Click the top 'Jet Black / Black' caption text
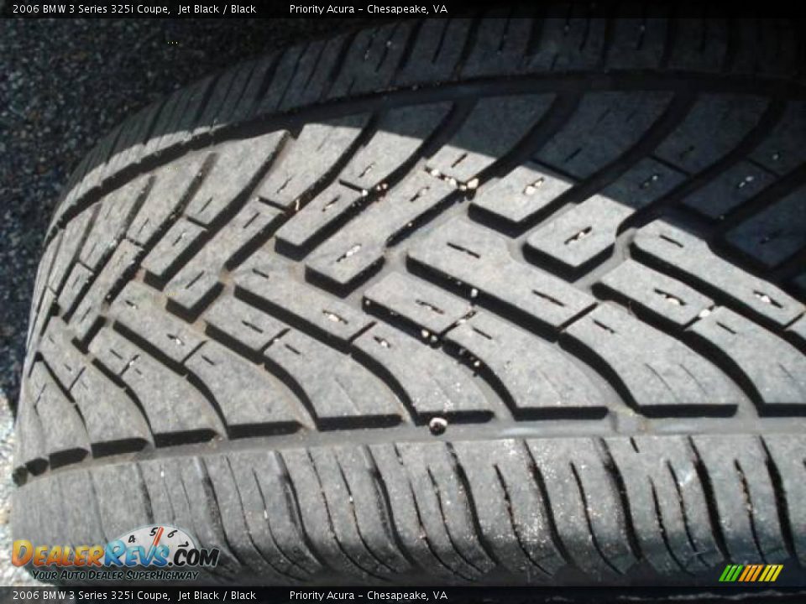This screenshot has height=604, width=806. 217,9
